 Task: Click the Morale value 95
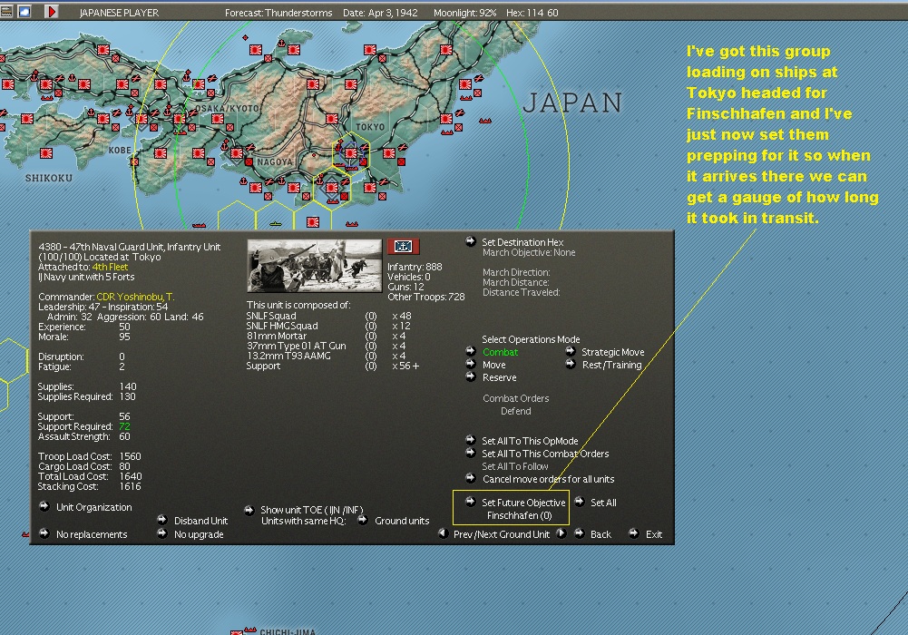click(124, 337)
